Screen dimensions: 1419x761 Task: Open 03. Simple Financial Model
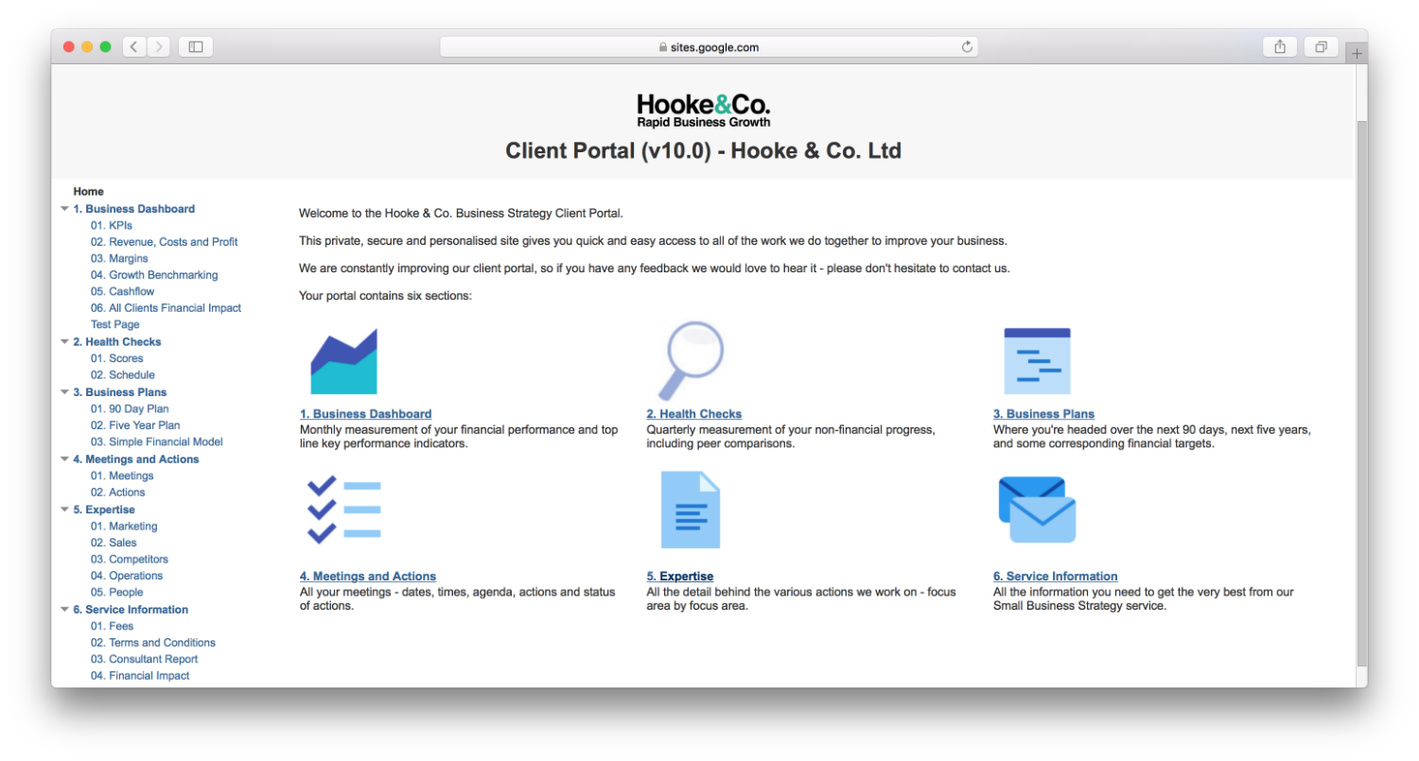(157, 442)
